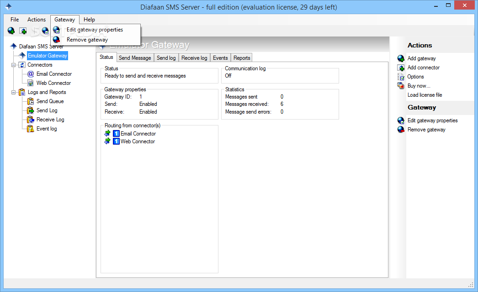478x292 pixels.
Task: Switch to the Reports tab
Action: click(242, 58)
